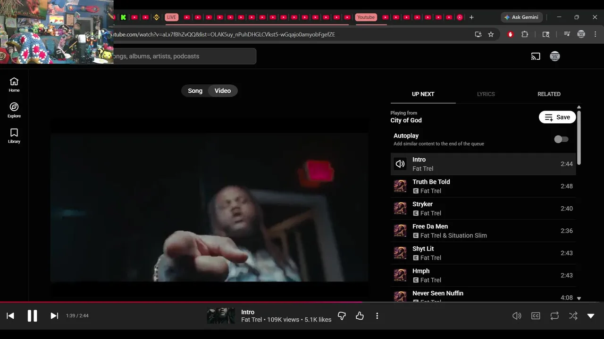Play Stryker from the queue
604x339 pixels.
point(483,209)
